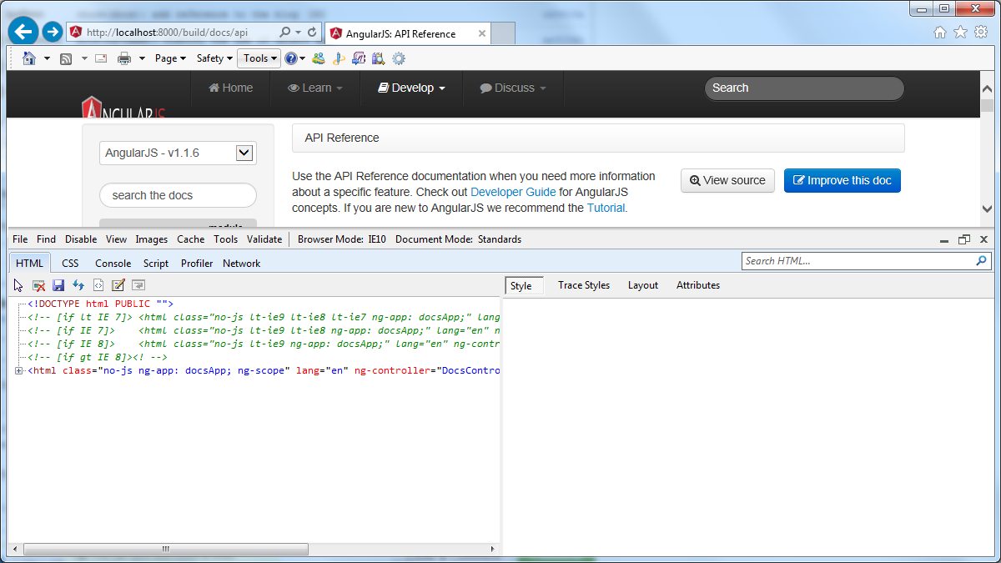1001x563 pixels.
Task: Click the blue Help question mark icon
Action: (290, 58)
